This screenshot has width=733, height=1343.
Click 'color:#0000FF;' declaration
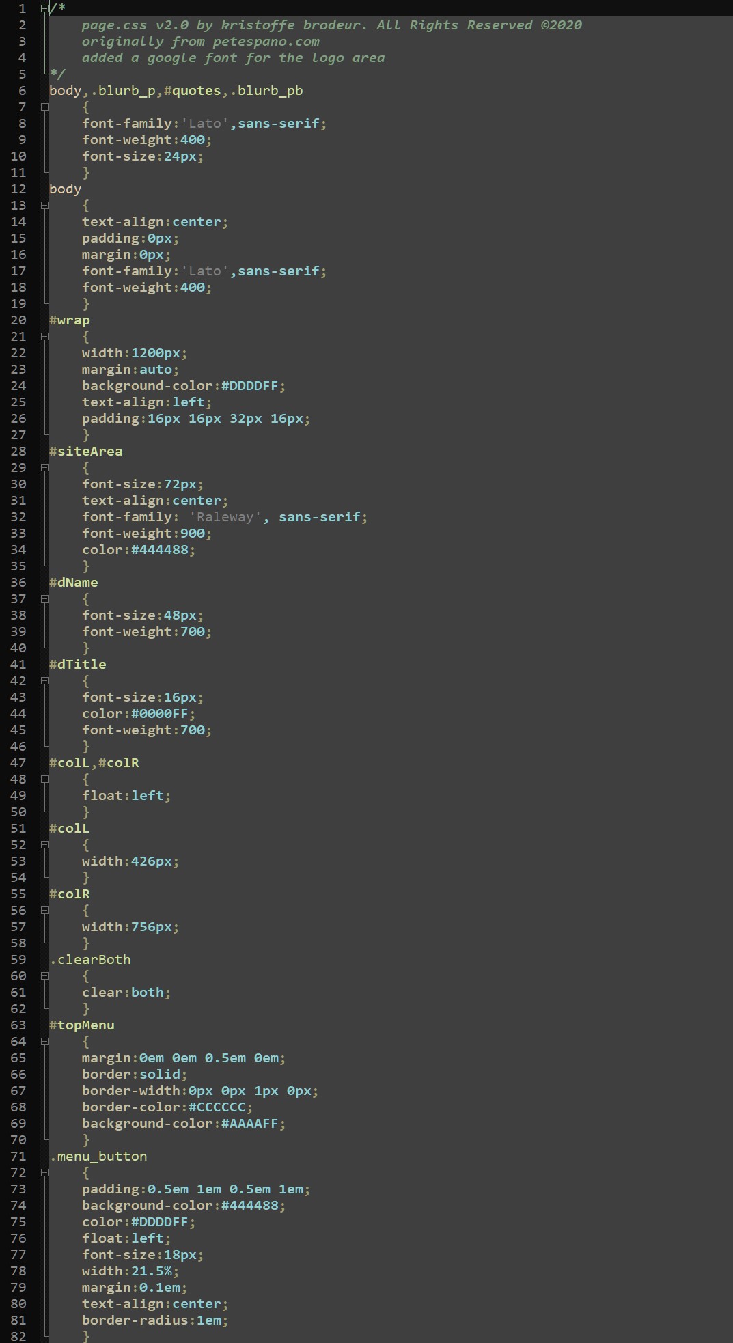pos(139,714)
